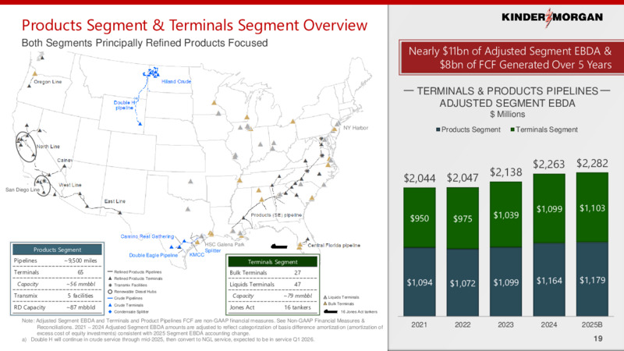Screen dimensions: 624x351
Task: Click the Double Eagle Pipeline map label
Action: click(153, 255)
